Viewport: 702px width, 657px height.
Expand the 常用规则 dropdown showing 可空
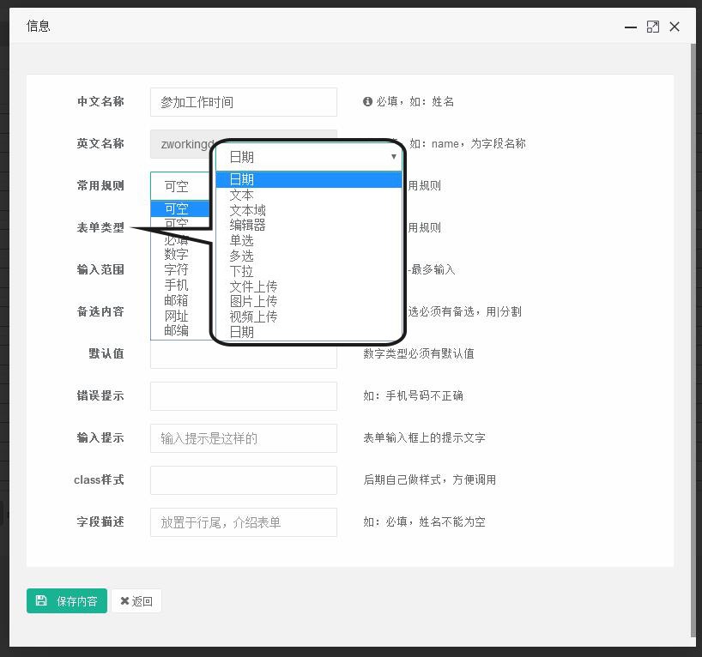tap(182, 185)
